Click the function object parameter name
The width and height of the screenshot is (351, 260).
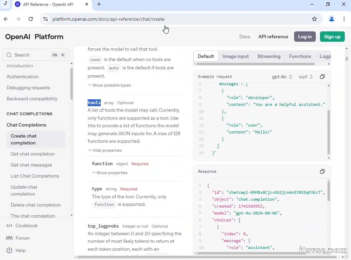[x=102, y=164]
